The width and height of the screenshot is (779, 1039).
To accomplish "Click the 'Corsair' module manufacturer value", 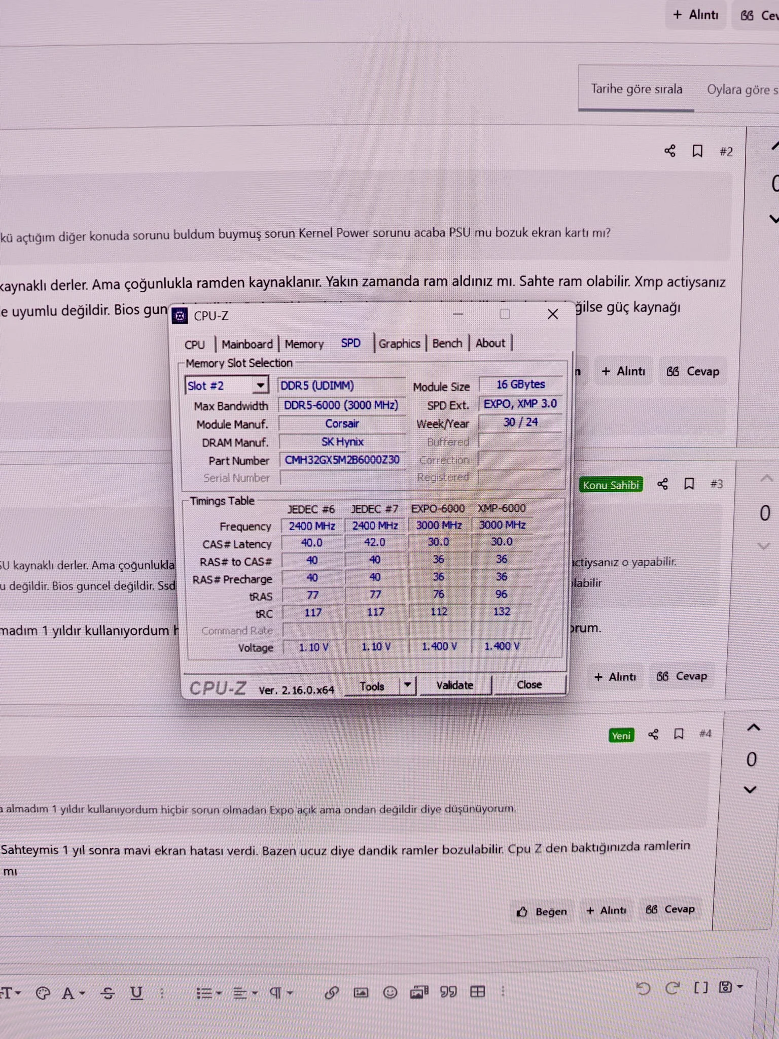I will (342, 424).
